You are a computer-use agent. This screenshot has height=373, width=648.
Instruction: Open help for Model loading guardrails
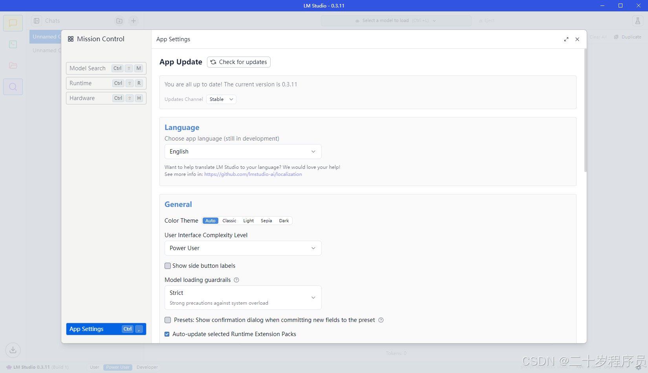(236, 280)
